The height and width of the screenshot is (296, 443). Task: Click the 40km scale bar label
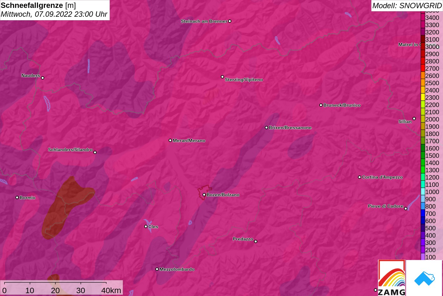tap(111, 290)
